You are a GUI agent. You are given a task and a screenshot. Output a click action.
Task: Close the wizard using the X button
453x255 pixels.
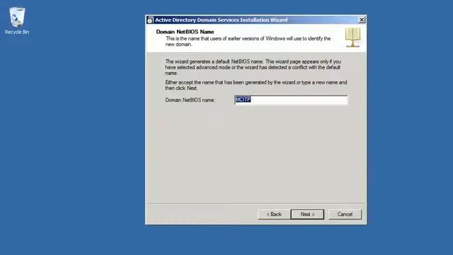[x=362, y=20]
